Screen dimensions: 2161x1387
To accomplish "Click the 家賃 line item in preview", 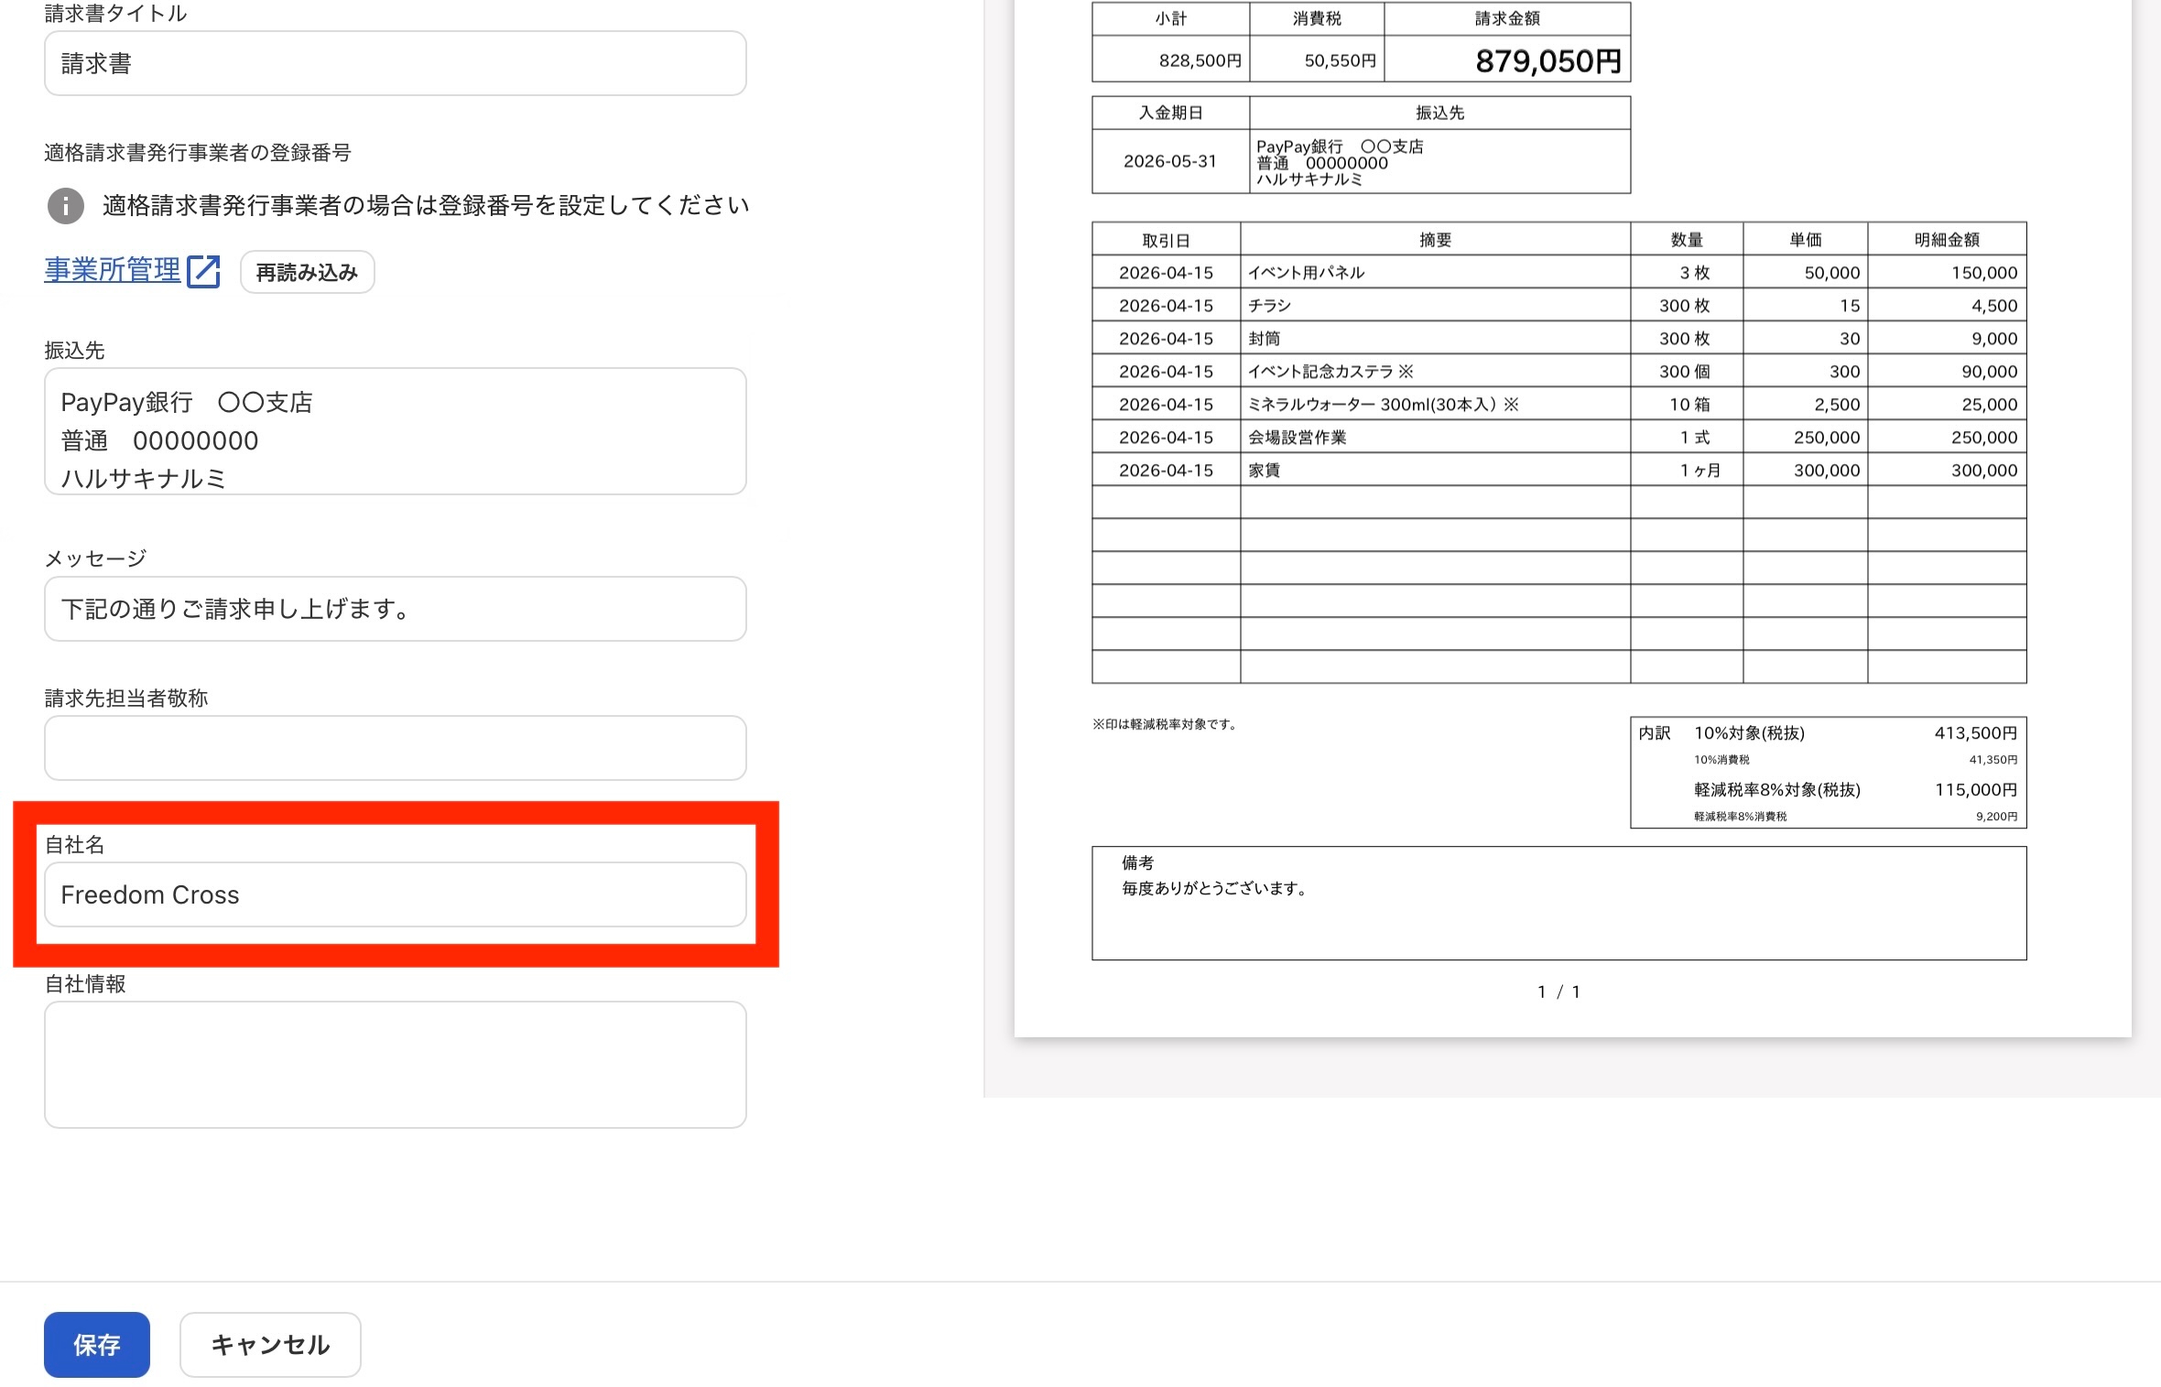I will pos(1265,471).
